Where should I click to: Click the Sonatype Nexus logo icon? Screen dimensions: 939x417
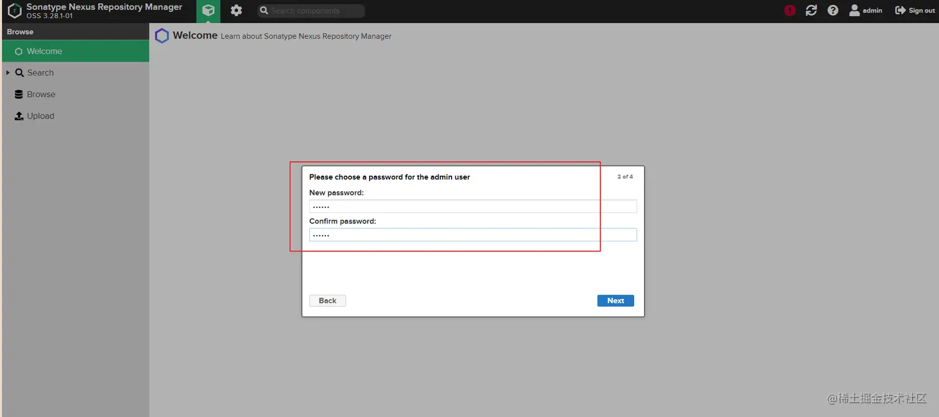14,11
